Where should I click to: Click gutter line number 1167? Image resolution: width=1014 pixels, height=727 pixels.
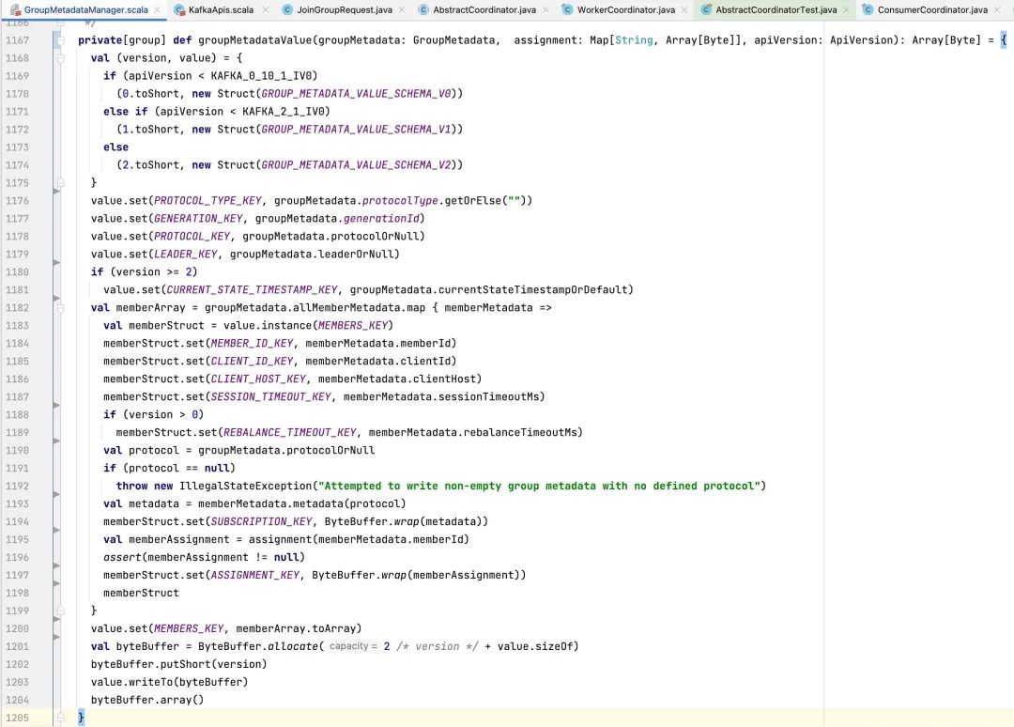(x=18, y=40)
